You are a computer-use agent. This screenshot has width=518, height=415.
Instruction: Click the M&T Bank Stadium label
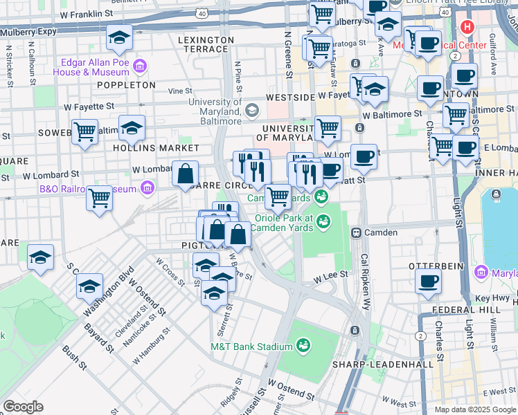[252, 347]
